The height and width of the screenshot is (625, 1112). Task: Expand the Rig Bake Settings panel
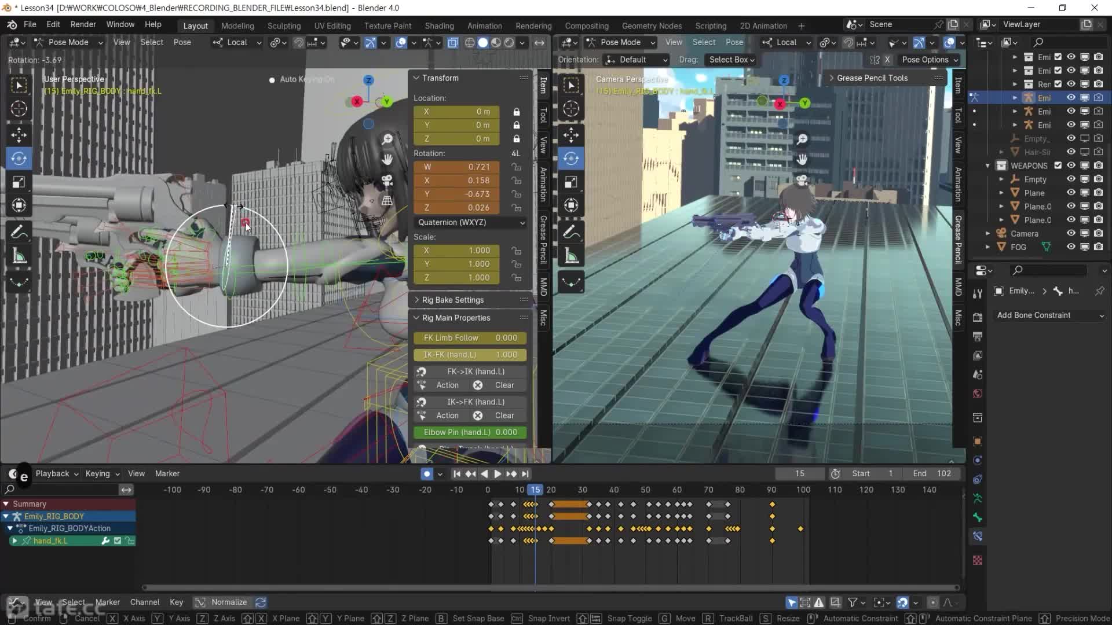[x=453, y=300]
